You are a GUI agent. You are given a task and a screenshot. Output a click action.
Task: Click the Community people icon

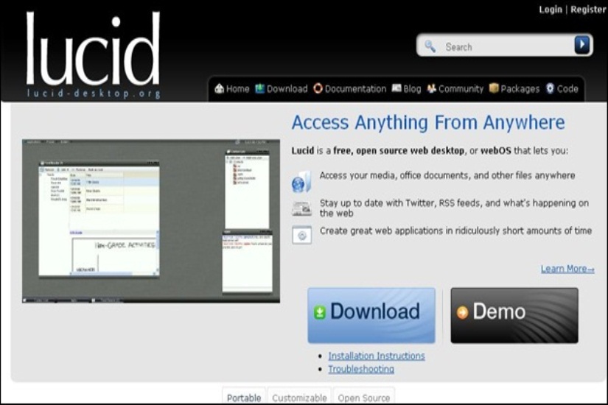click(432, 88)
